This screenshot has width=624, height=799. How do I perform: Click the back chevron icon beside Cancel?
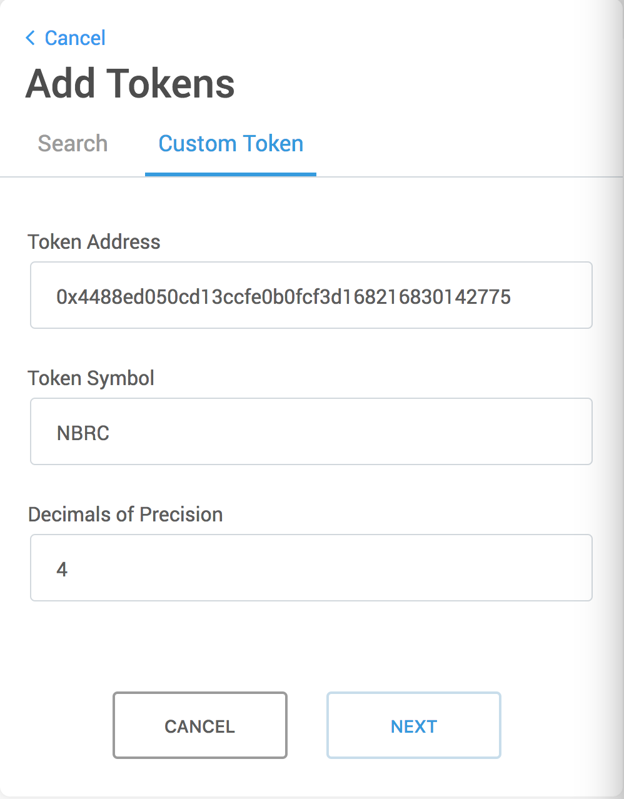30,38
